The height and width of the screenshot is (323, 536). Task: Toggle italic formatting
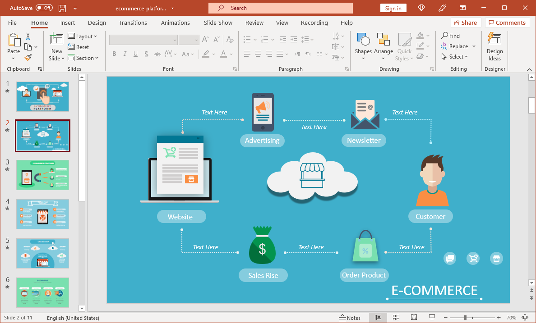click(125, 54)
